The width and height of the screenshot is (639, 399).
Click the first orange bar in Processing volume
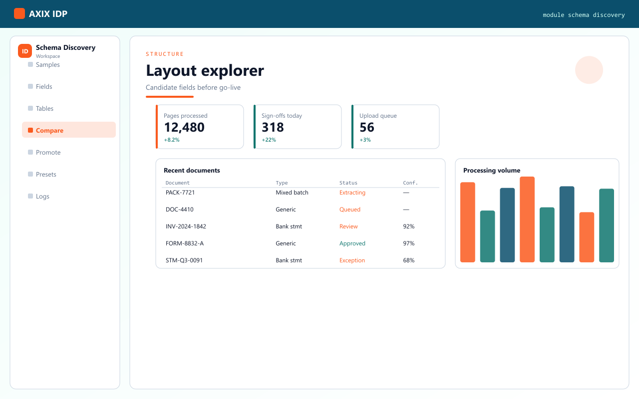pyautogui.click(x=468, y=222)
